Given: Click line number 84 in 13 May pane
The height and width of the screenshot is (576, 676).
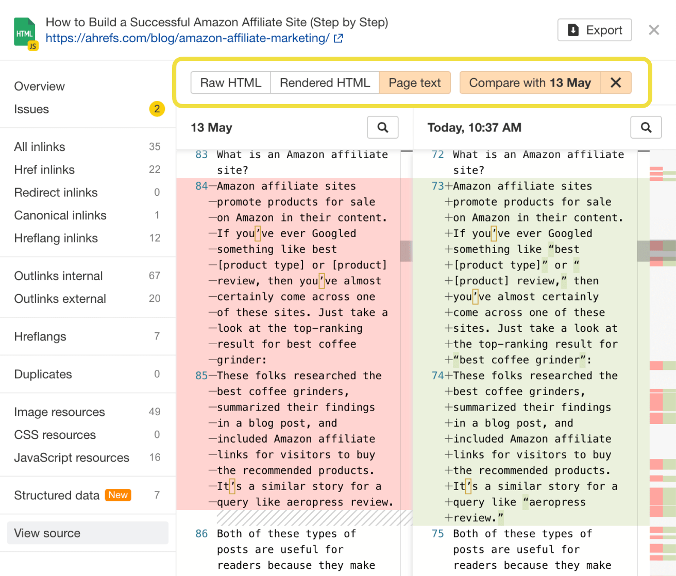Looking at the screenshot, I should 201,186.
